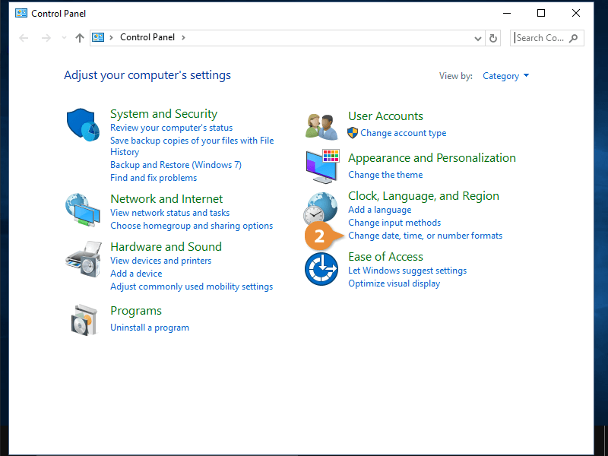Click the Control Panel breadcrumb in address bar

[x=147, y=37]
